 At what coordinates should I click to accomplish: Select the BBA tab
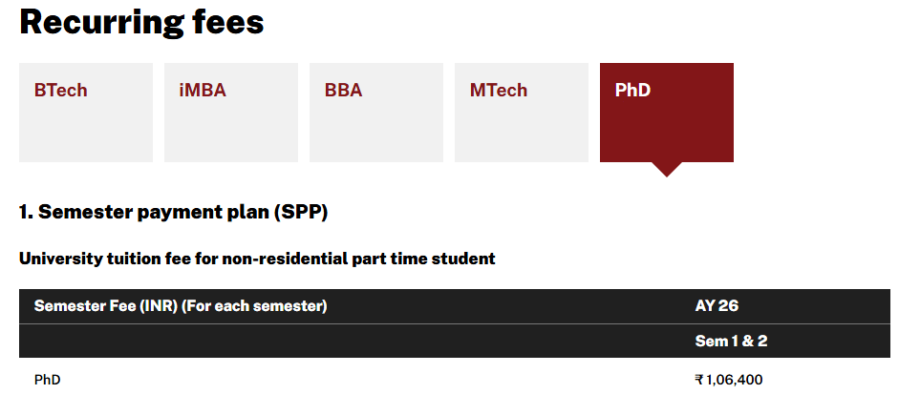(375, 112)
